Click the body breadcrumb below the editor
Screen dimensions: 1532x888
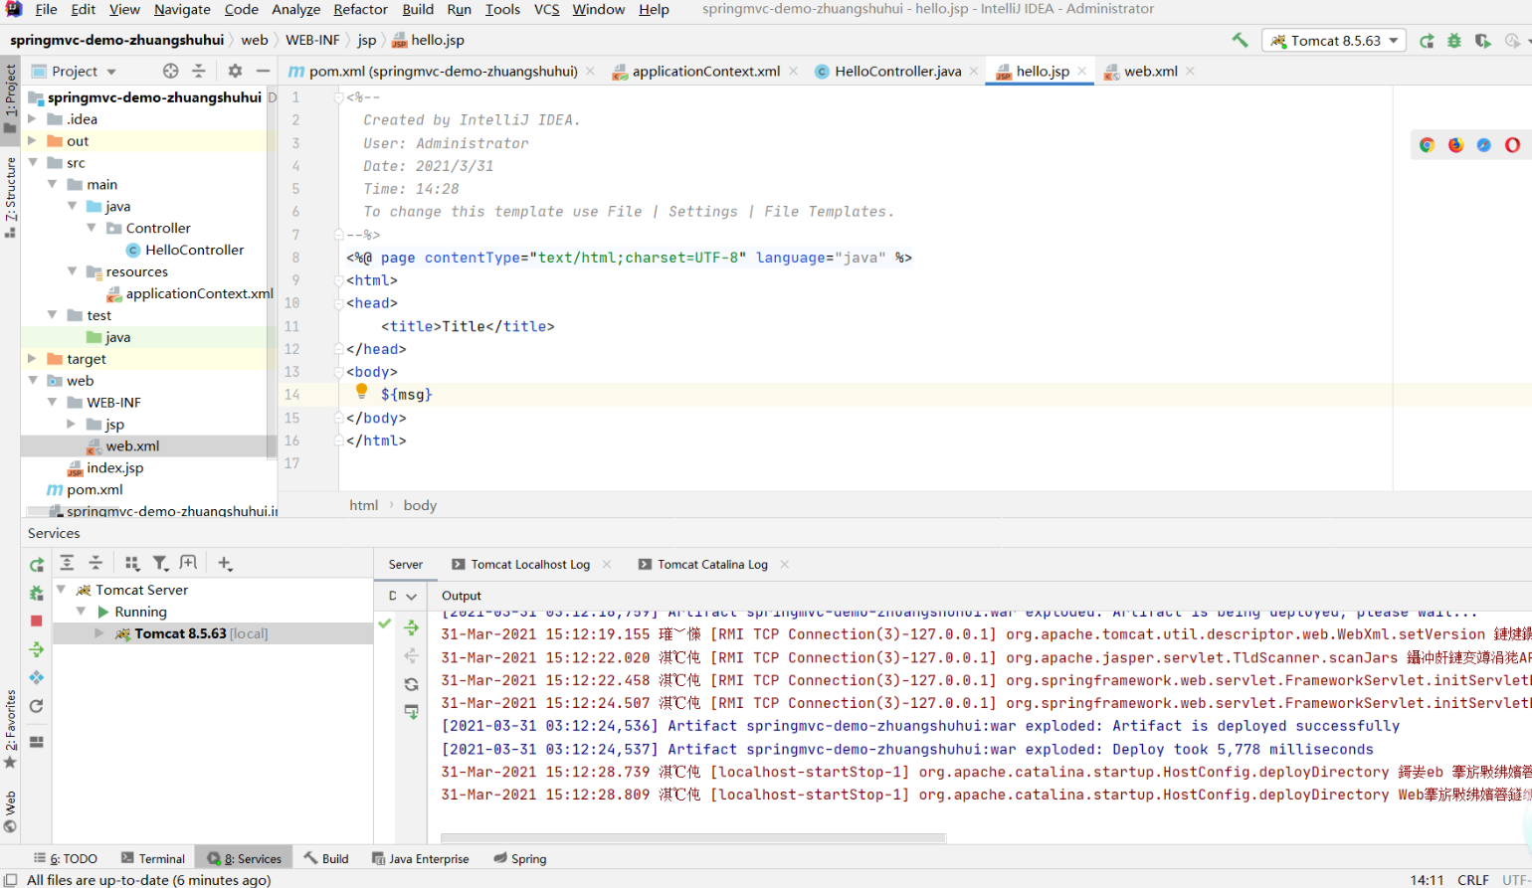pos(420,505)
